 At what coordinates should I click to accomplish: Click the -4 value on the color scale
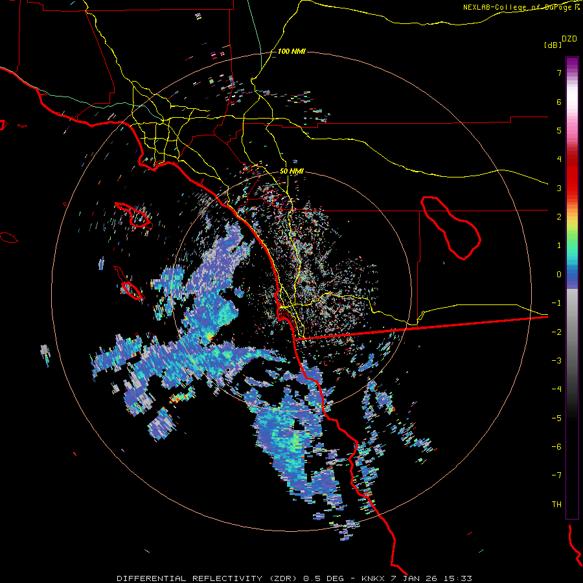pyautogui.click(x=556, y=389)
